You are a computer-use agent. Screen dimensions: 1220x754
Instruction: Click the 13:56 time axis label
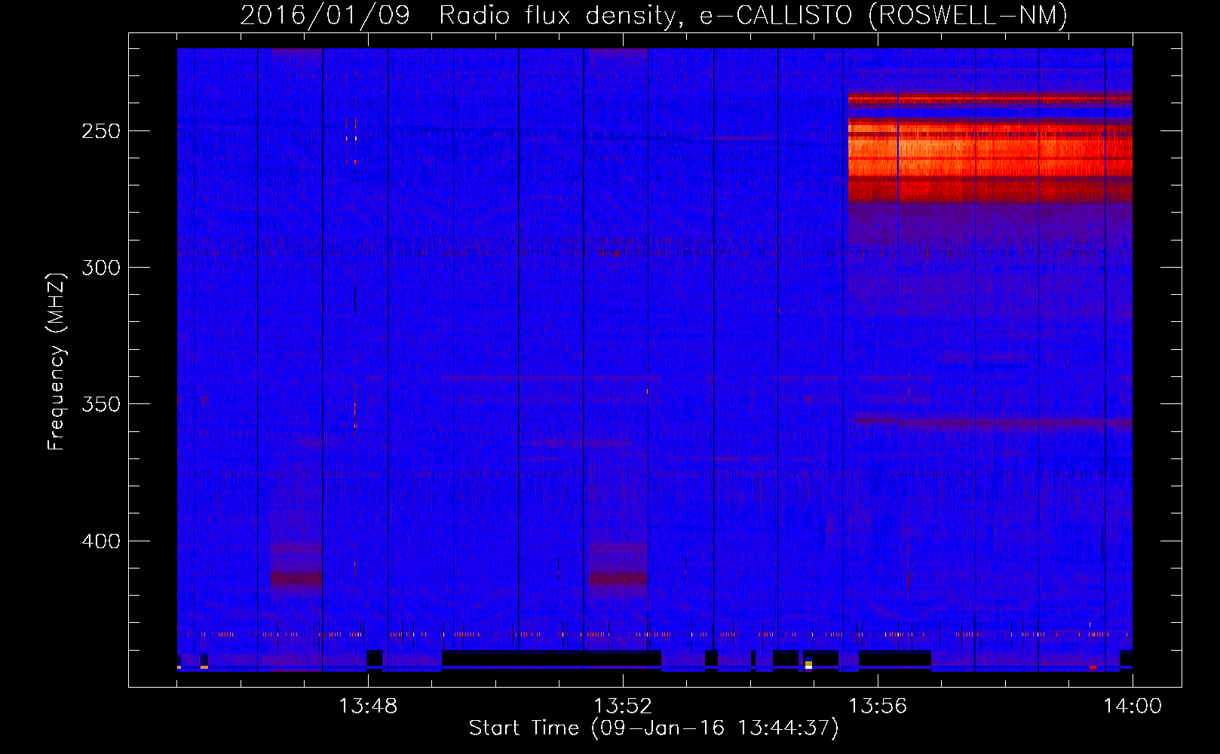pyautogui.click(x=878, y=706)
